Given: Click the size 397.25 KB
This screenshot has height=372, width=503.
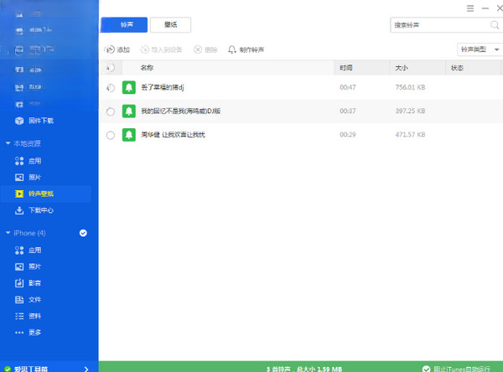Looking at the screenshot, I should pos(410,111).
